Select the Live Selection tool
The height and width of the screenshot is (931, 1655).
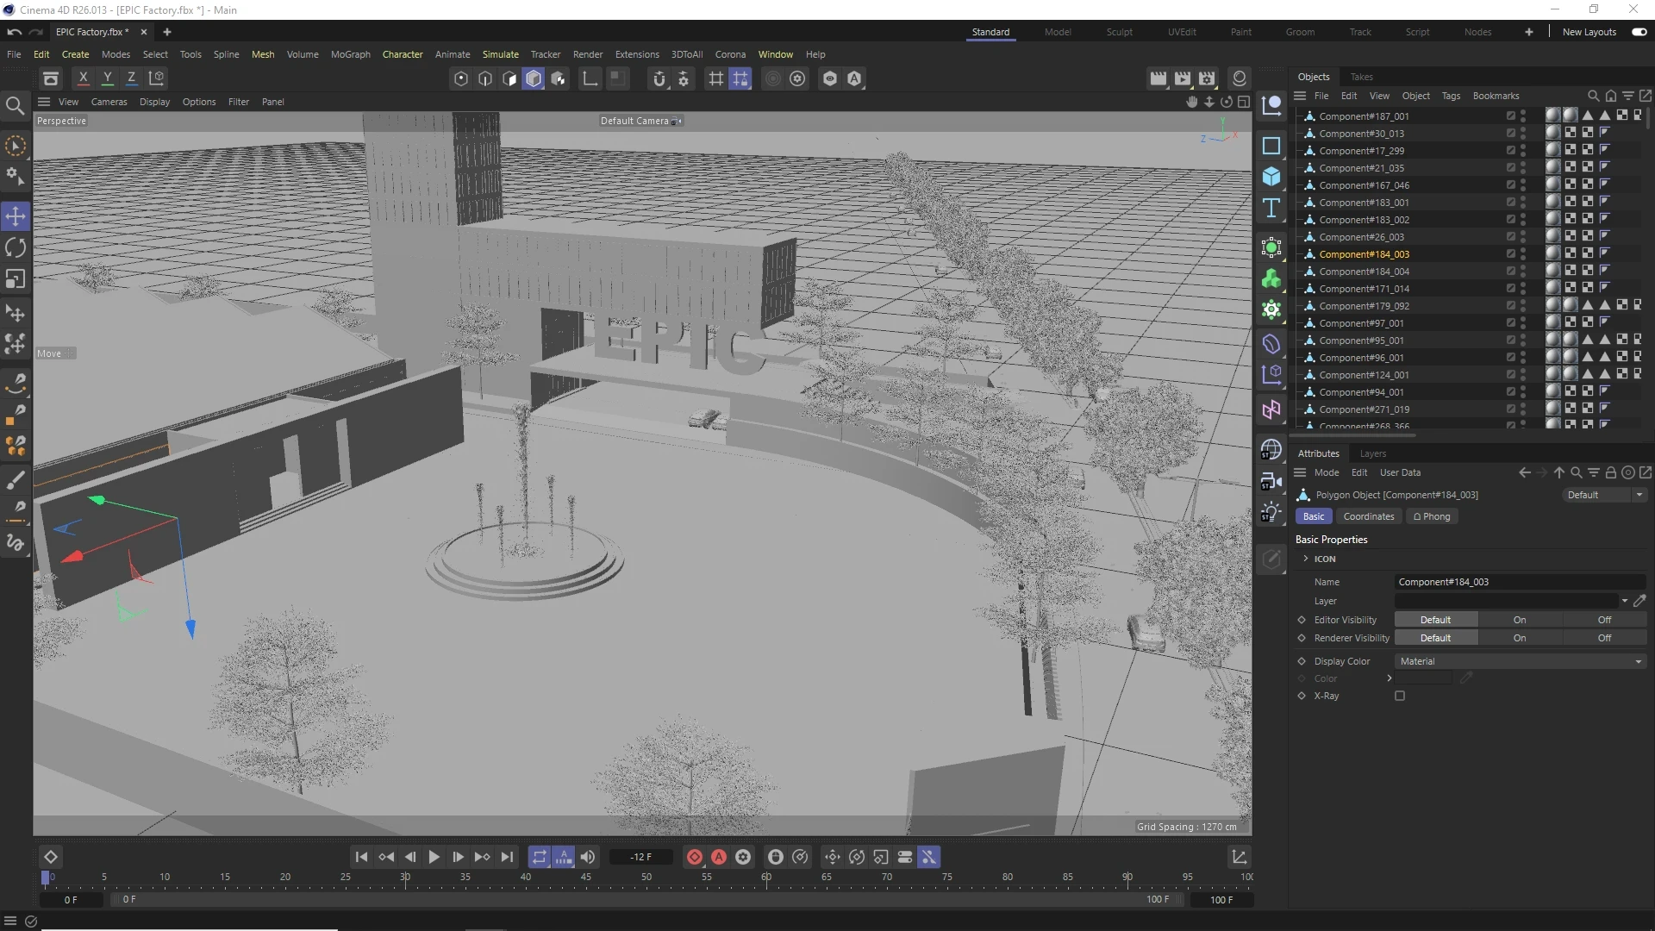[16, 147]
